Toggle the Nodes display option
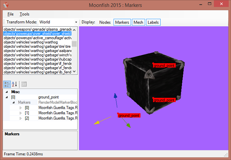 [105, 22]
